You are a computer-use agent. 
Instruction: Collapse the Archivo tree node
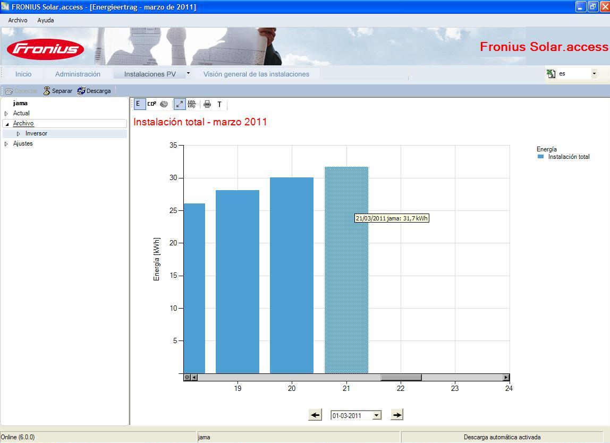coord(6,124)
